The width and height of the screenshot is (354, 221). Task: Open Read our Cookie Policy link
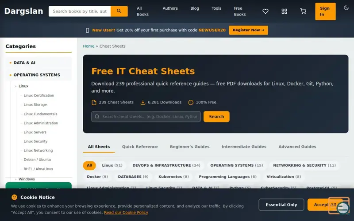point(126,213)
